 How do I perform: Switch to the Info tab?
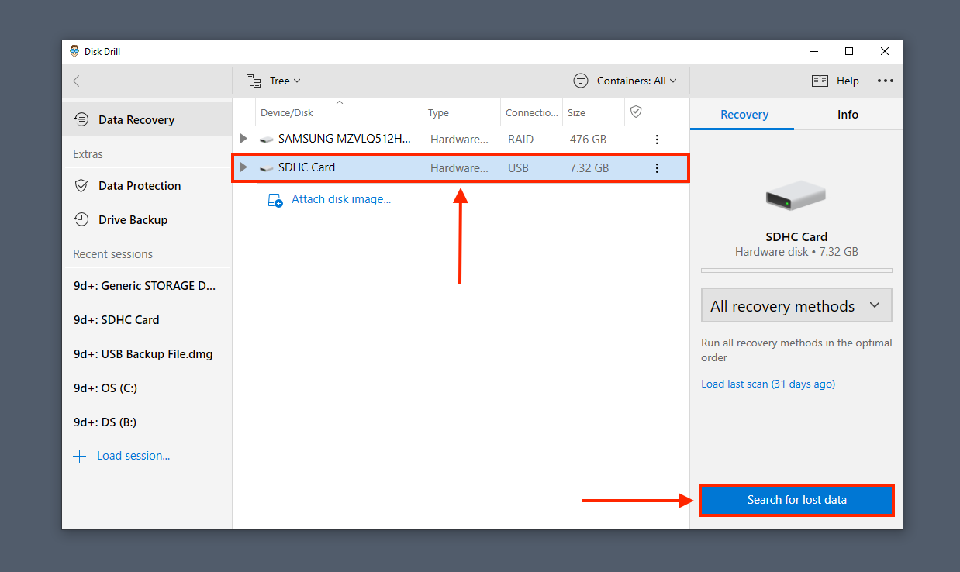click(x=848, y=115)
